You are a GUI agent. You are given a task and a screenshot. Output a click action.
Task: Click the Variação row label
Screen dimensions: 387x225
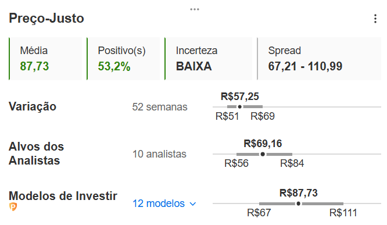(x=33, y=107)
